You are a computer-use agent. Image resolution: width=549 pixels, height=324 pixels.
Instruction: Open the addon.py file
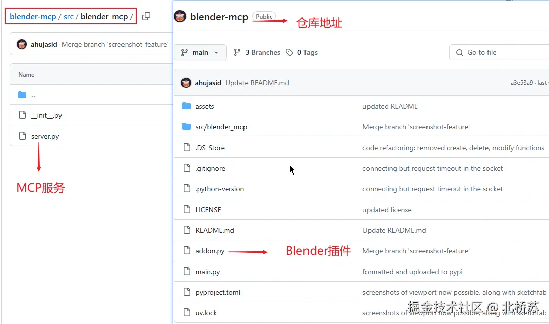(210, 251)
